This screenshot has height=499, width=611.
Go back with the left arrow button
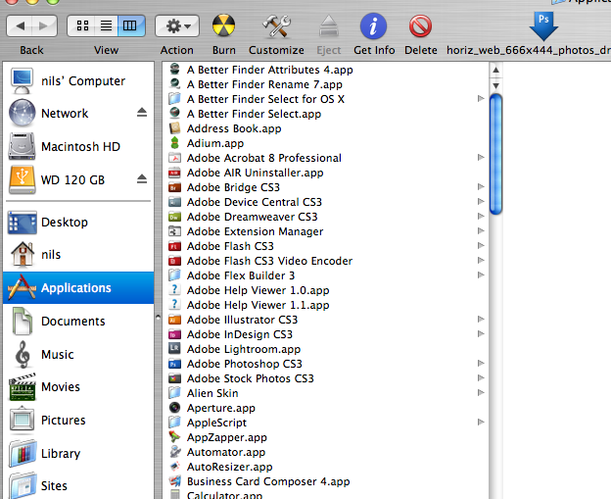20,26
